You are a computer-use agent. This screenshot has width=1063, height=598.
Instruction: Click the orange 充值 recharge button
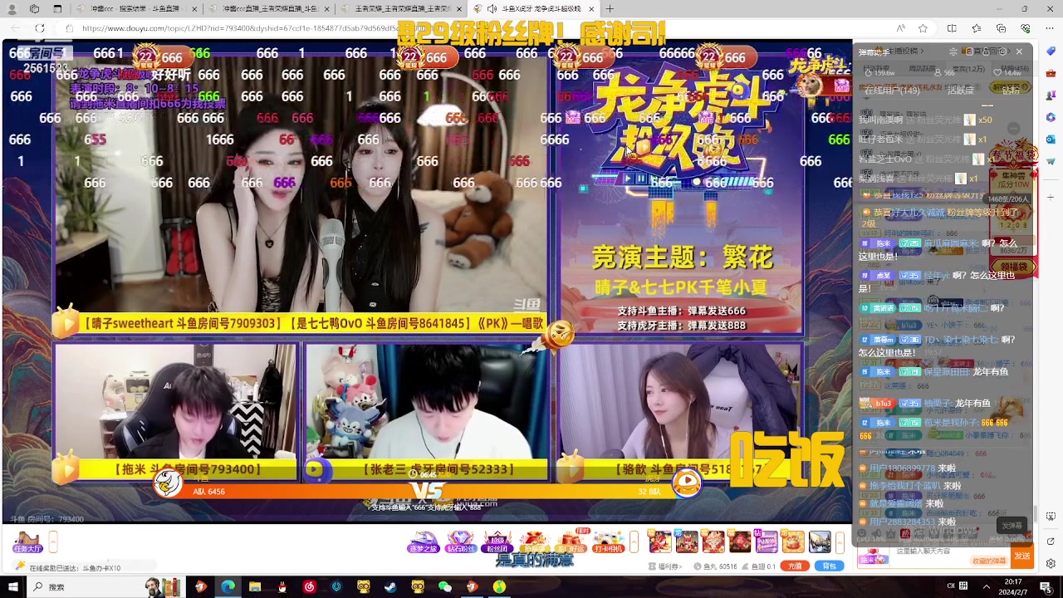coord(795,566)
